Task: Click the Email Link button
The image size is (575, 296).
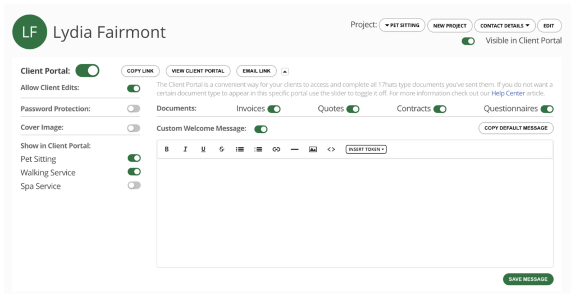Action: pos(256,71)
